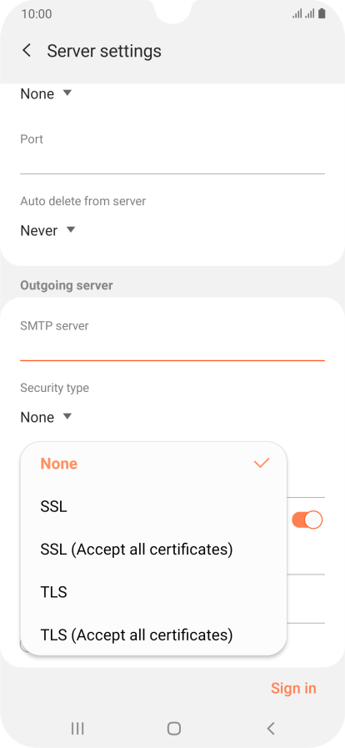This screenshot has width=345, height=748.
Task: Expand the Auto delete Never dropdown
Action: click(47, 231)
